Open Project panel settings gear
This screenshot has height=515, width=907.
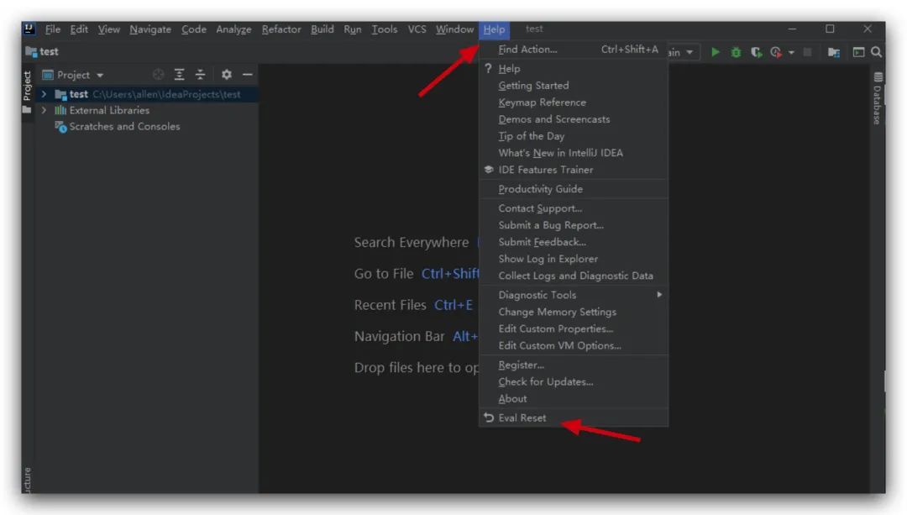coord(226,75)
